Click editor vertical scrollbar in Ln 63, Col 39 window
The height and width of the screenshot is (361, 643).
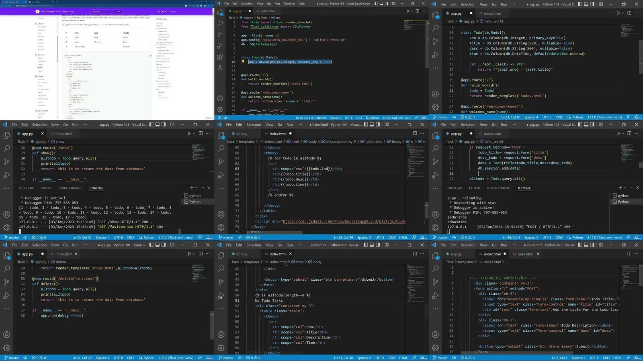pyautogui.click(x=426, y=210)
